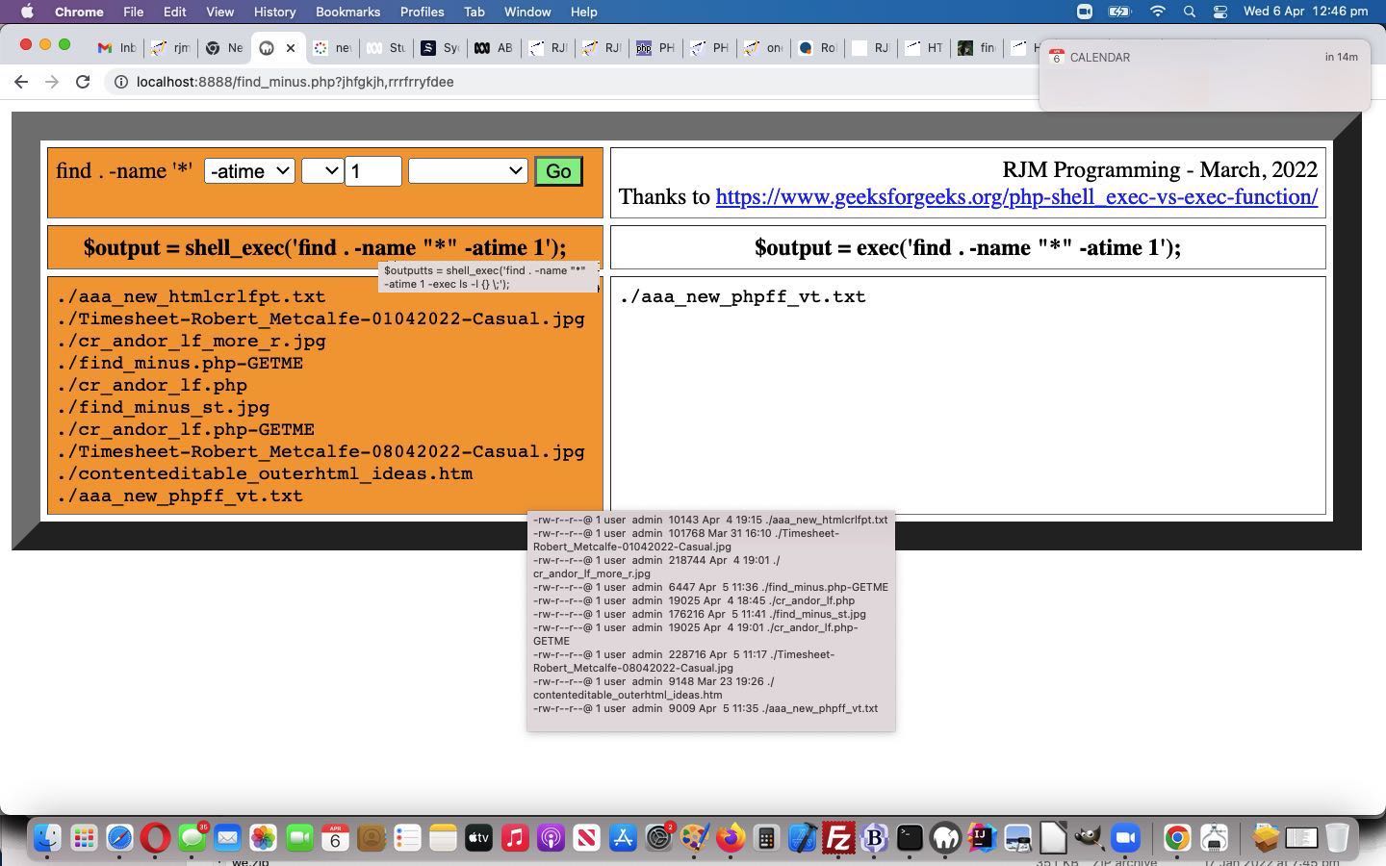Click the site information icon in the address bar

click(120, 82)
